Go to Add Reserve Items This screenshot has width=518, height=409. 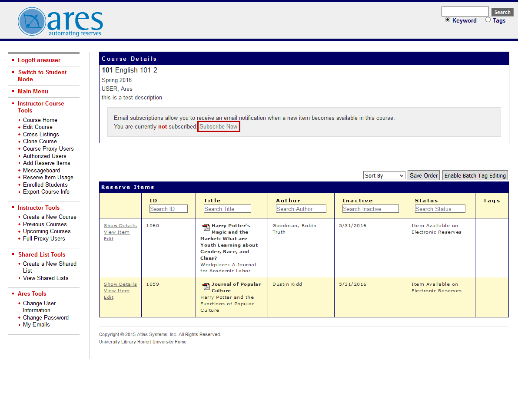46,163
